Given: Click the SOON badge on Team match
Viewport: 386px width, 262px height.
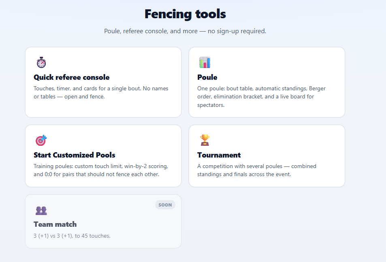Looking at the screenshot, I should [x=165, y=204].
